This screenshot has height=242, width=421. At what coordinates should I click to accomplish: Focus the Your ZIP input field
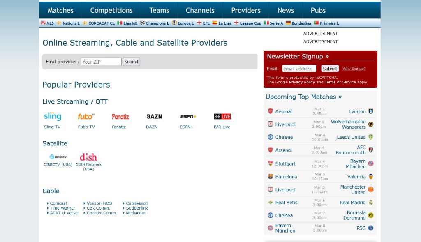tap(101, 62)
